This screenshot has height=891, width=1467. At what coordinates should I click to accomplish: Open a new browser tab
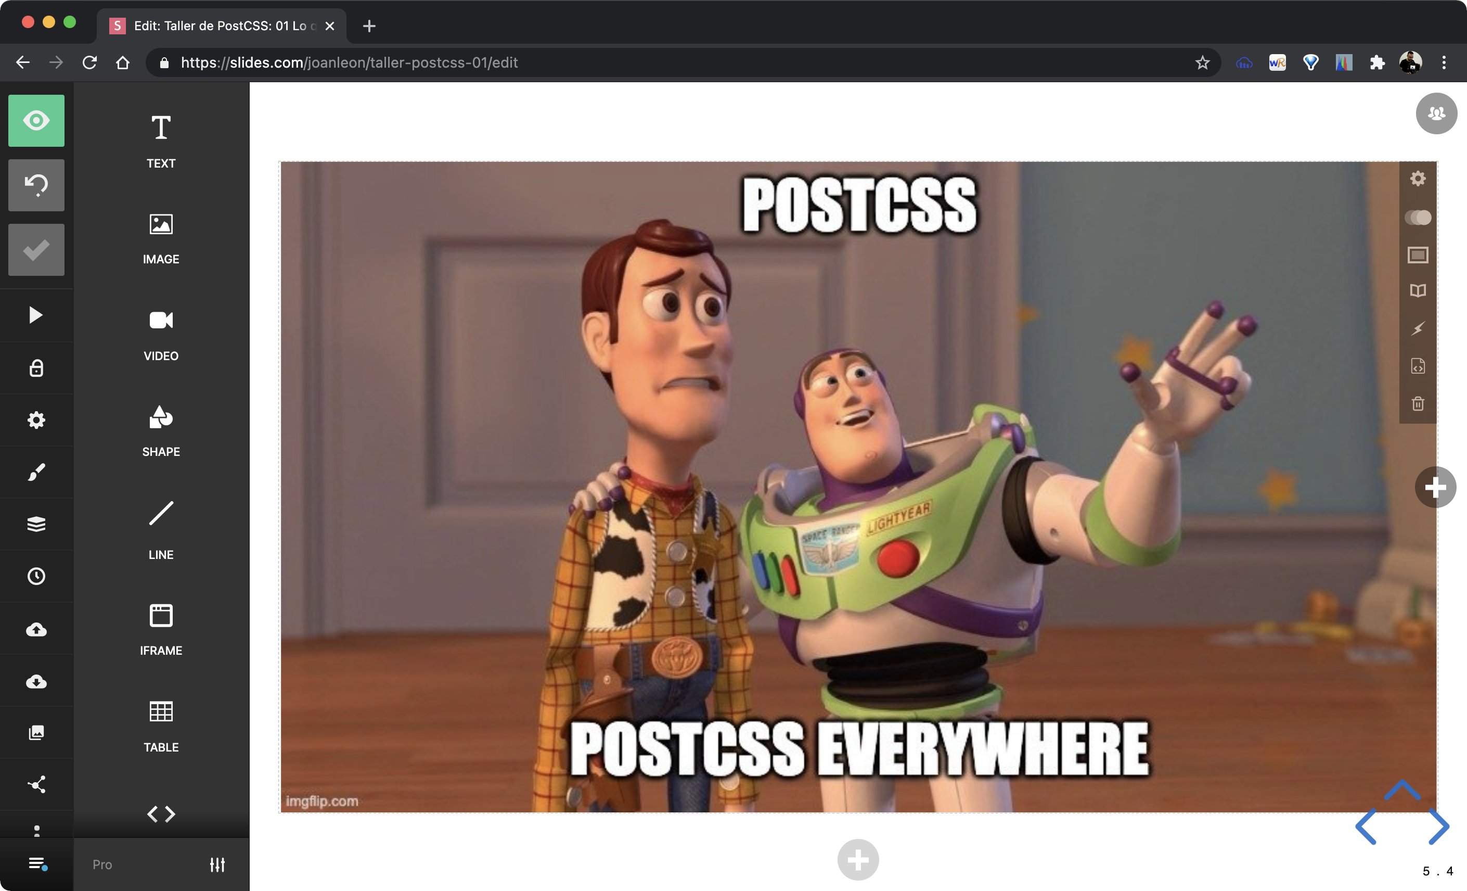369,26
